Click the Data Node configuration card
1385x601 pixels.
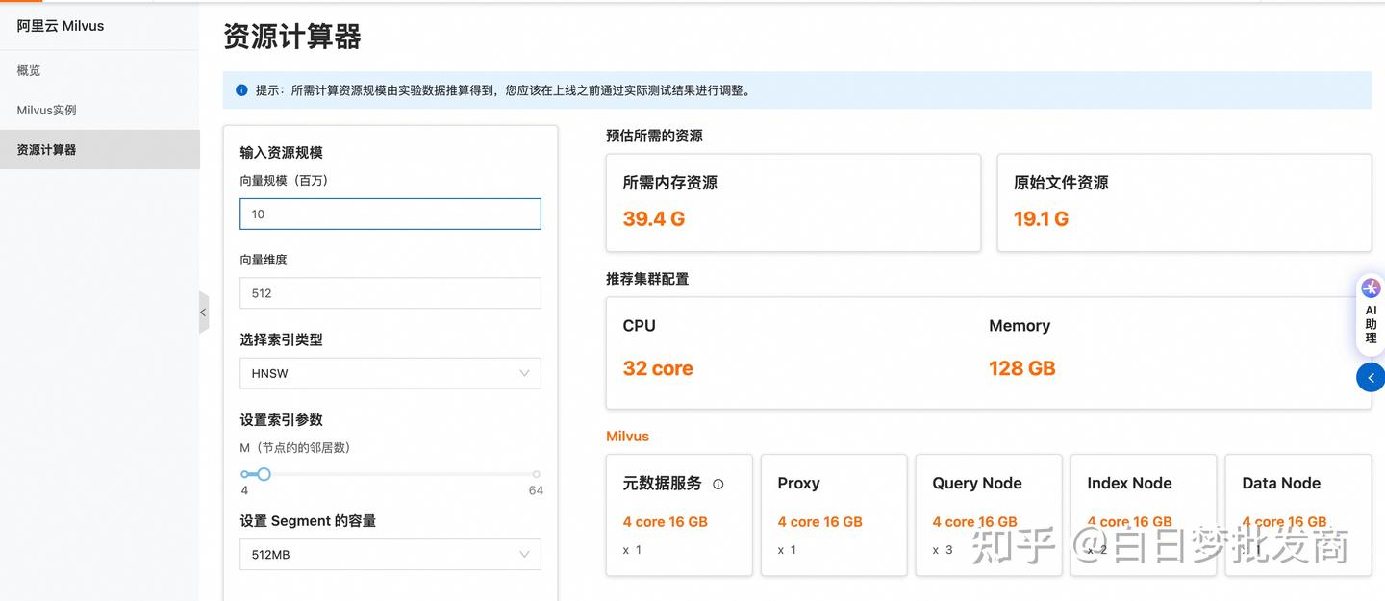pyautogui.click(x=1297, y=514)
